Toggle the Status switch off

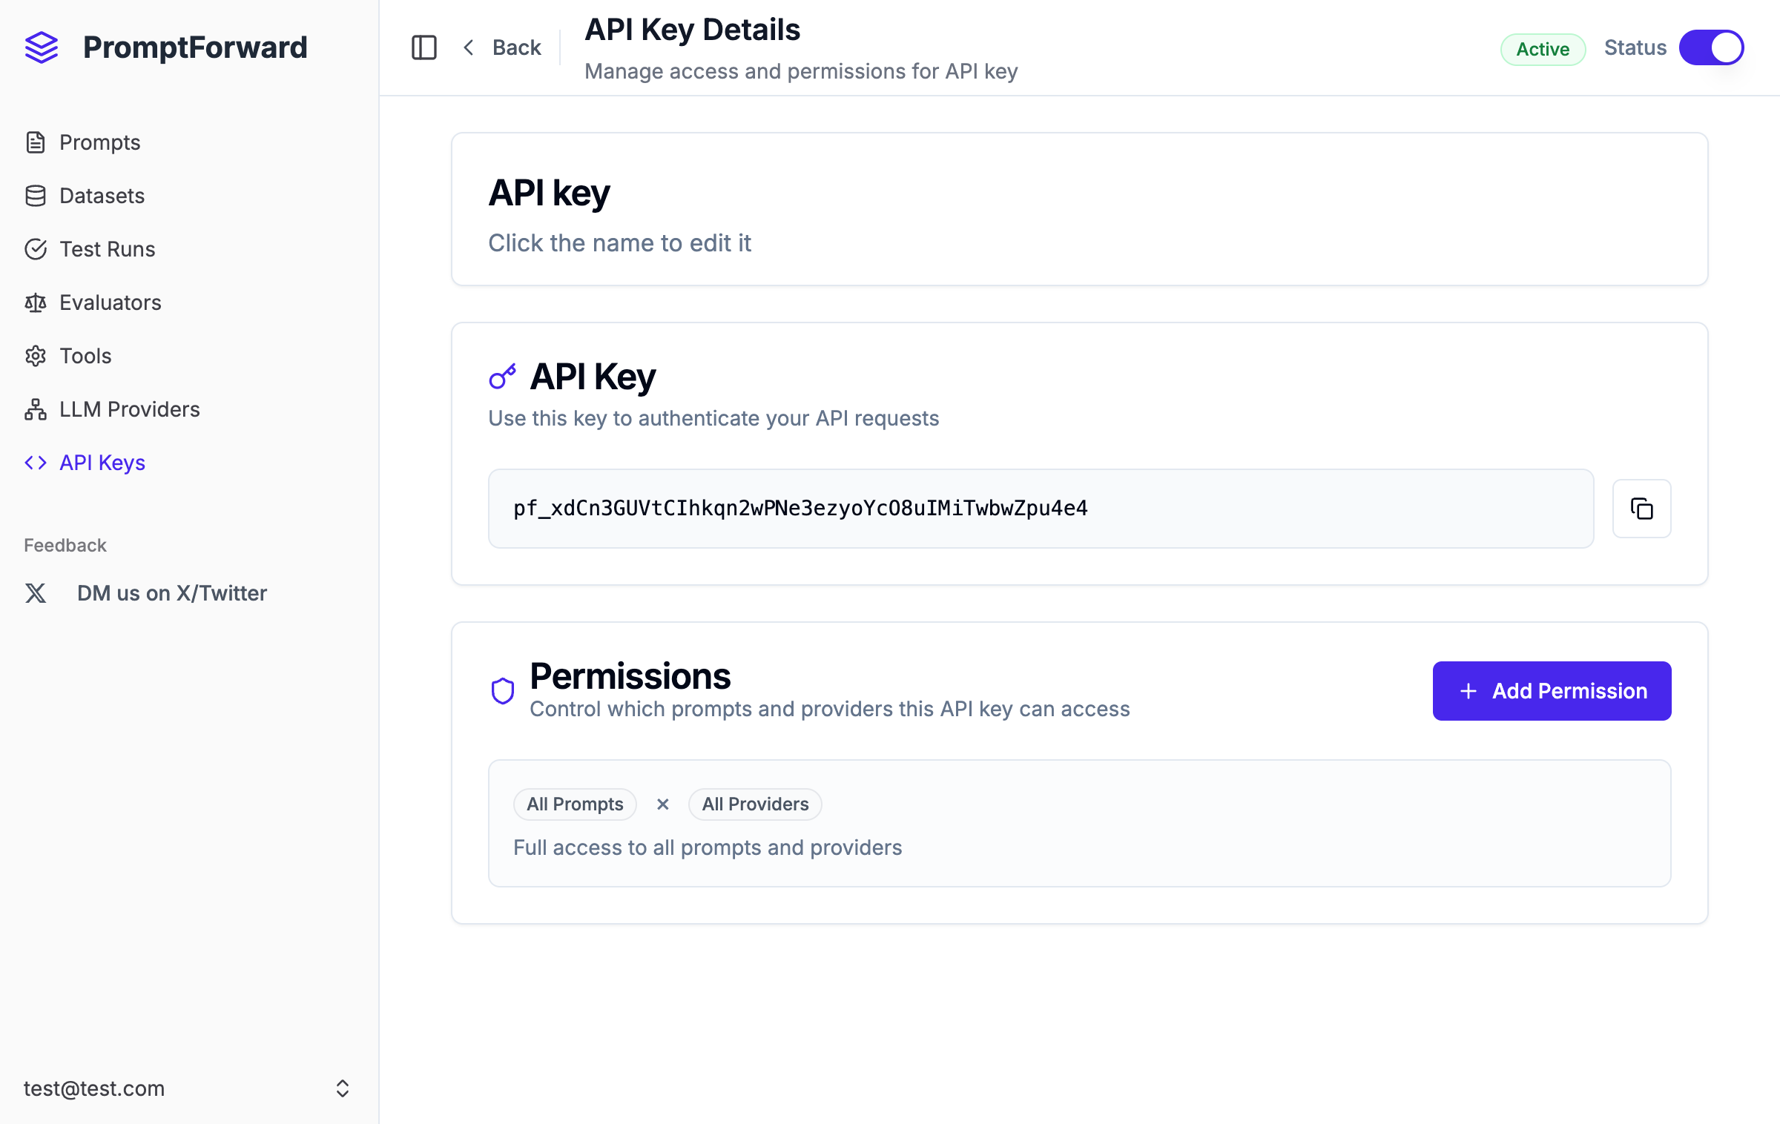[1712, 47]
